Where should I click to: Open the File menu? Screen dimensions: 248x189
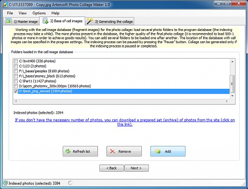(10, 13)
